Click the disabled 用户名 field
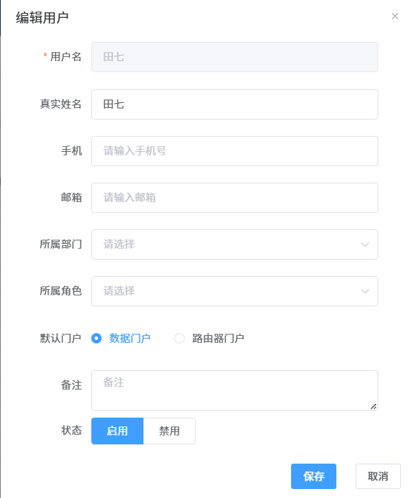 (235, 58)
